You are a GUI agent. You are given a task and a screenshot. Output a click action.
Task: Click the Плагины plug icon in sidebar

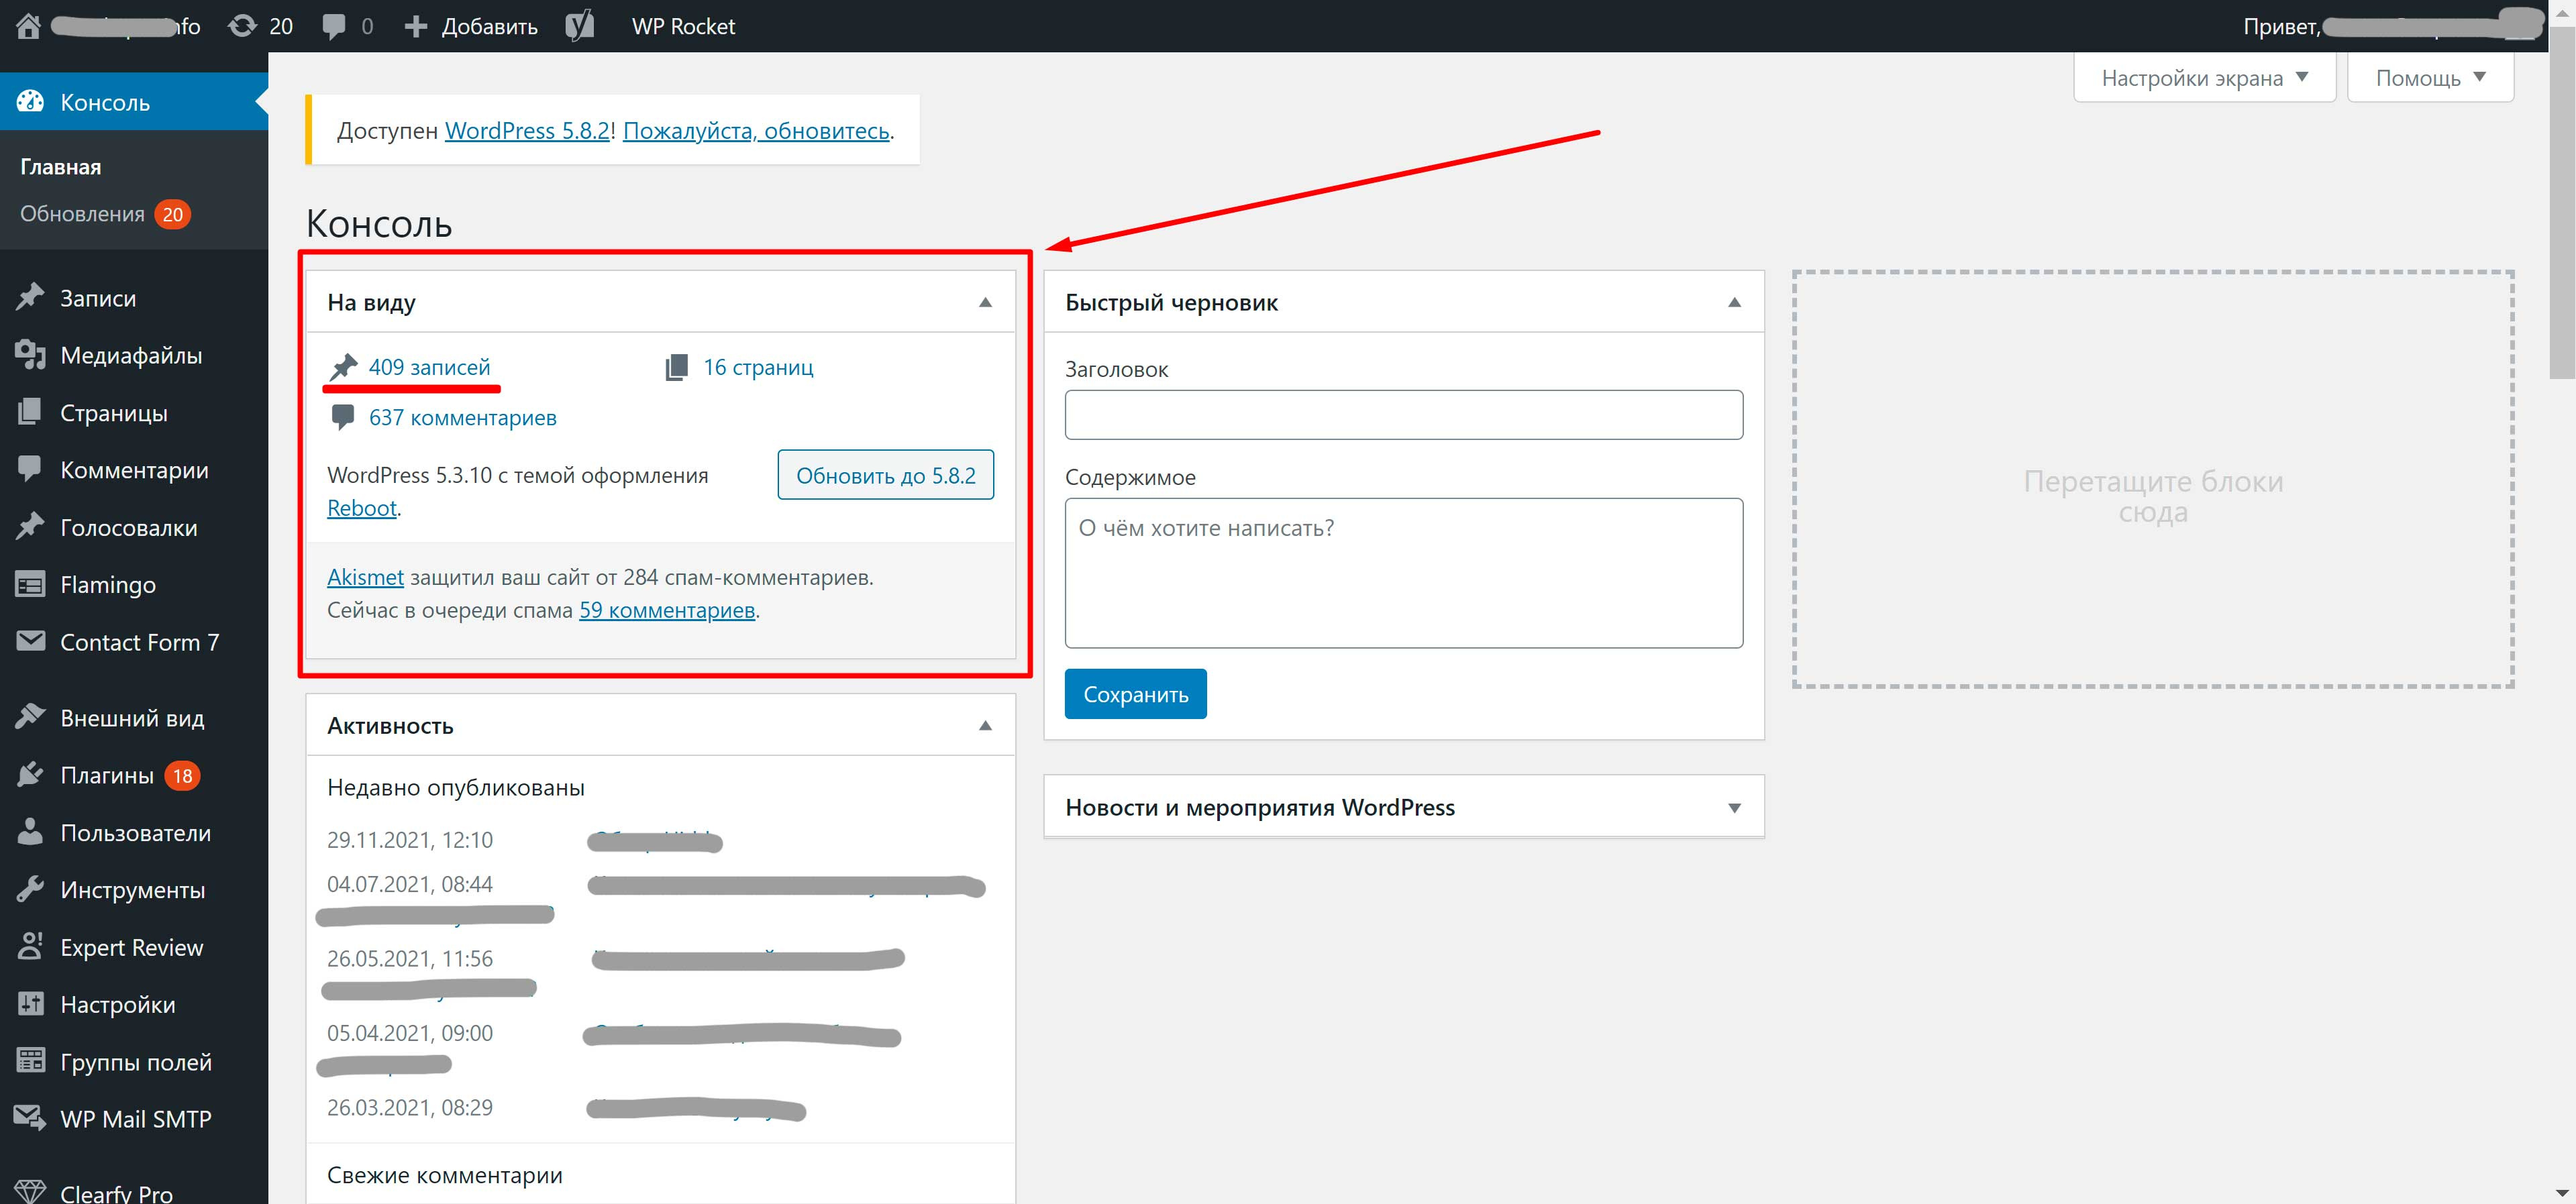coord(31,775)
